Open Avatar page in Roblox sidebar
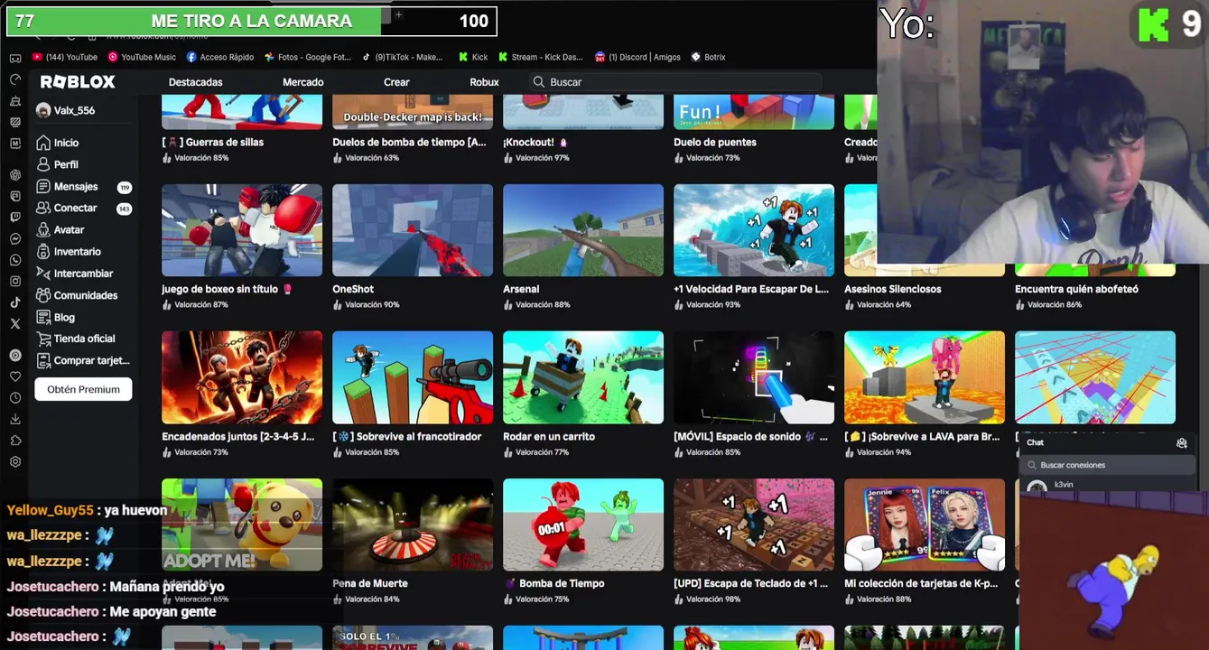 [x=61, y=230]
